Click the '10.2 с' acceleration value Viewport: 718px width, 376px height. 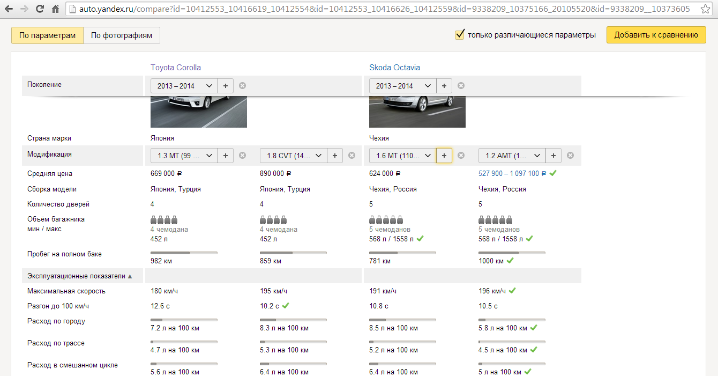(x=270, y=306)
